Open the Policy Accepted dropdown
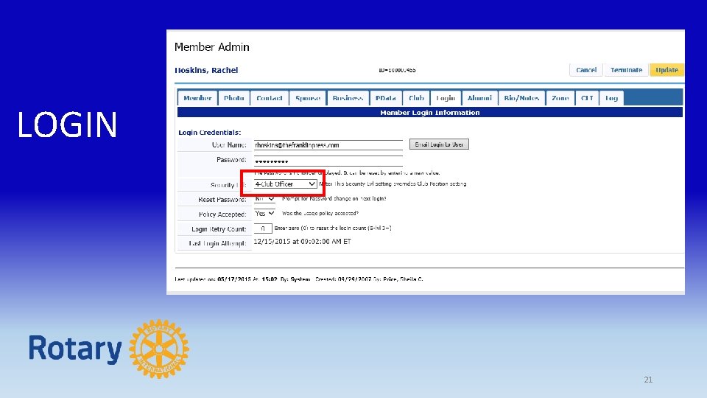The height and width of the screenshot is (398, 707). point(264,213)
